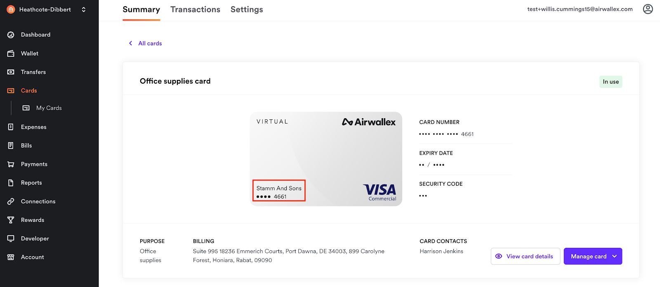Open the user profile avatar icon
Viewport: 660px width, 287px height.
pyautogui.click(x=648, y=9)
